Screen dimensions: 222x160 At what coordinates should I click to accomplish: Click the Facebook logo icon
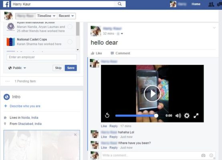(x=6, y=4)
